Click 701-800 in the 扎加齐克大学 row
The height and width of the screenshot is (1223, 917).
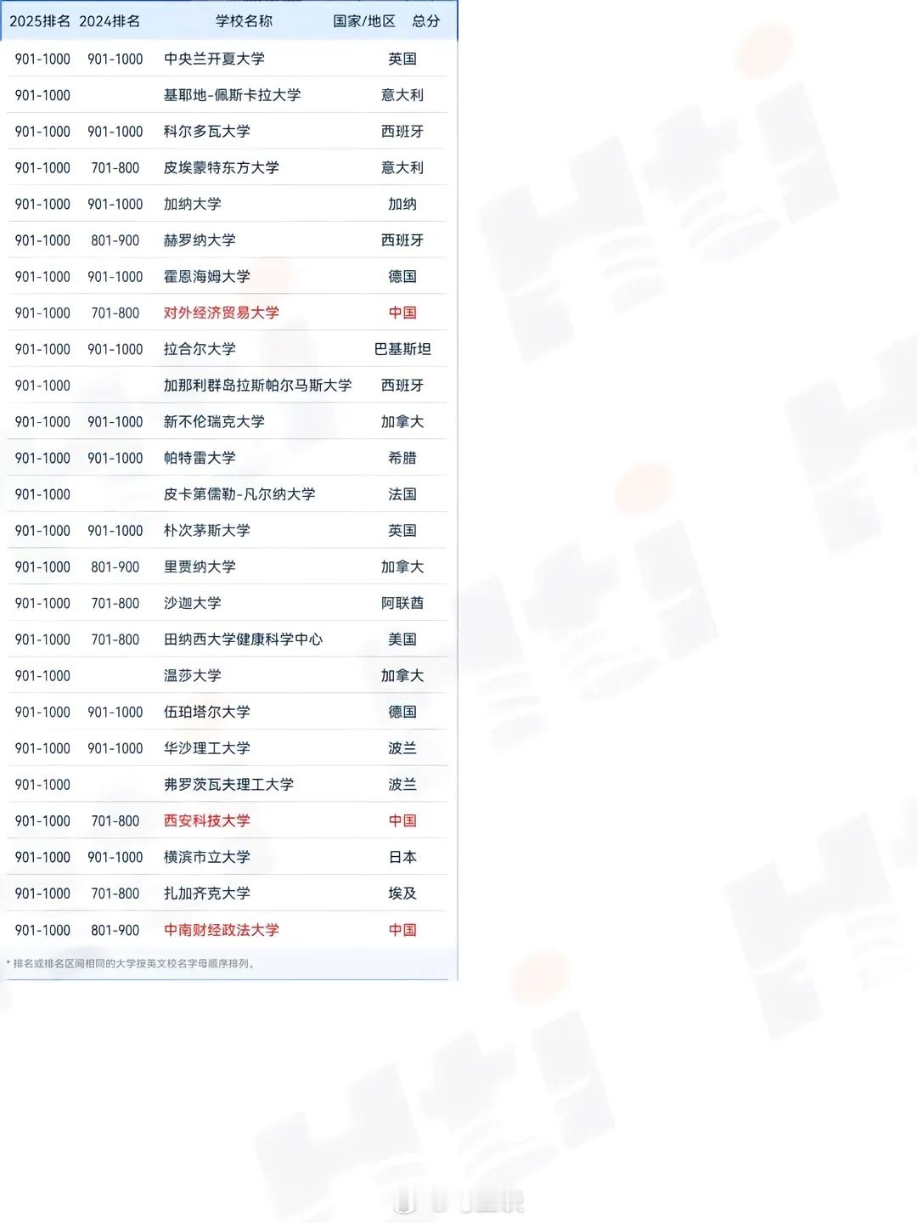[115, 893]
